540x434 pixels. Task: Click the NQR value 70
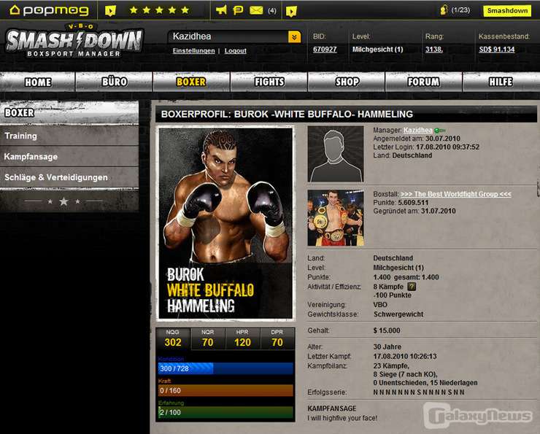208,342
